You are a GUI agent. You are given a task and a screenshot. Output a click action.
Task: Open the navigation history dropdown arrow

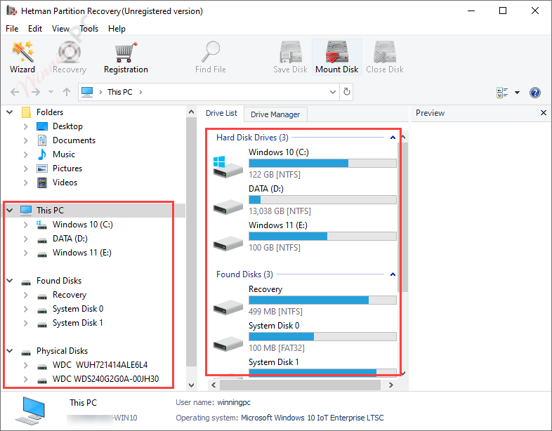click(x=51, y=92)
